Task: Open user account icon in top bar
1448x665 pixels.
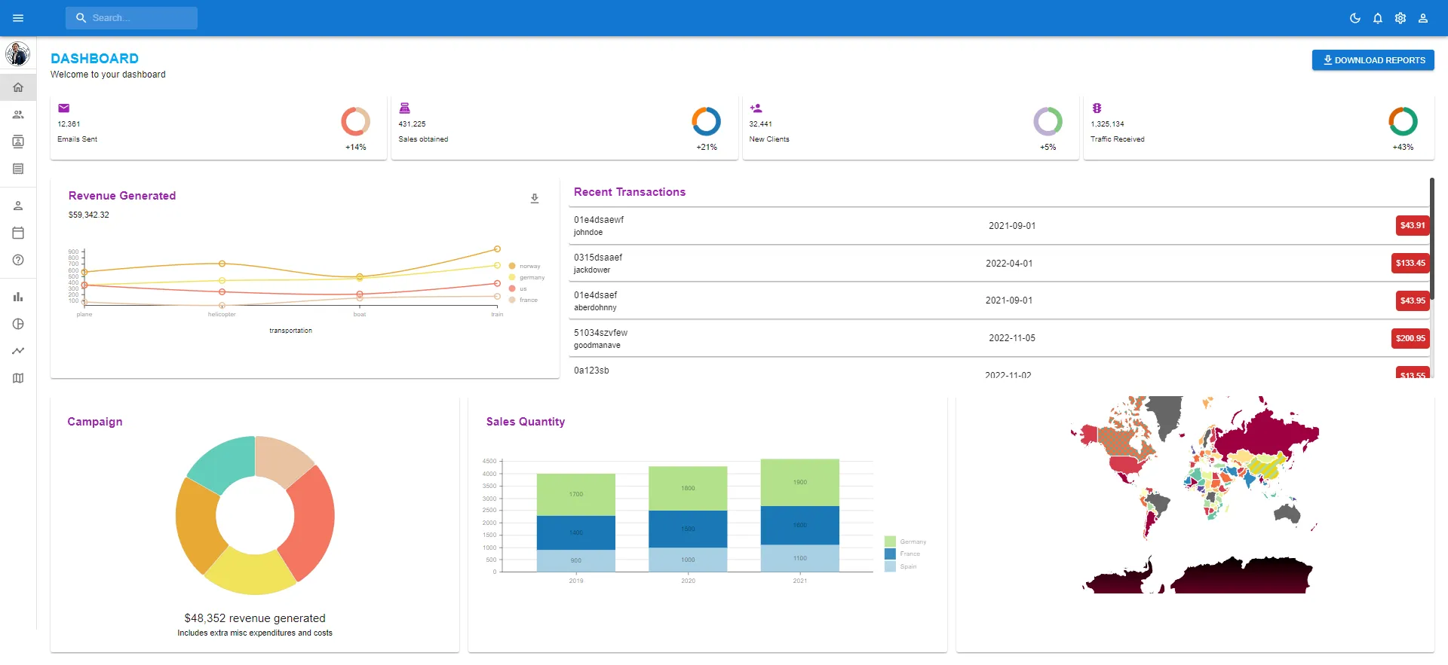Action: [1422, 18]
